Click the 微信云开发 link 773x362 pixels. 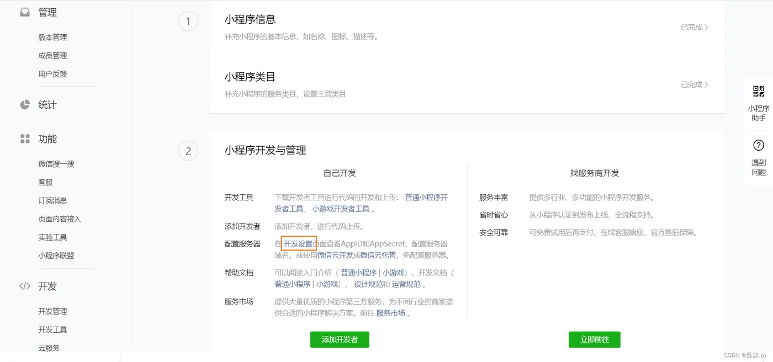pos(335,255)
